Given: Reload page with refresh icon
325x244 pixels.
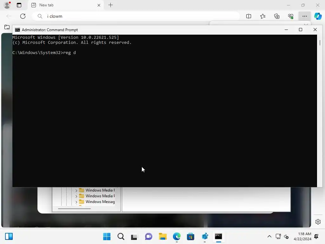Looking at the screenshot, I should tap(23, 16).
